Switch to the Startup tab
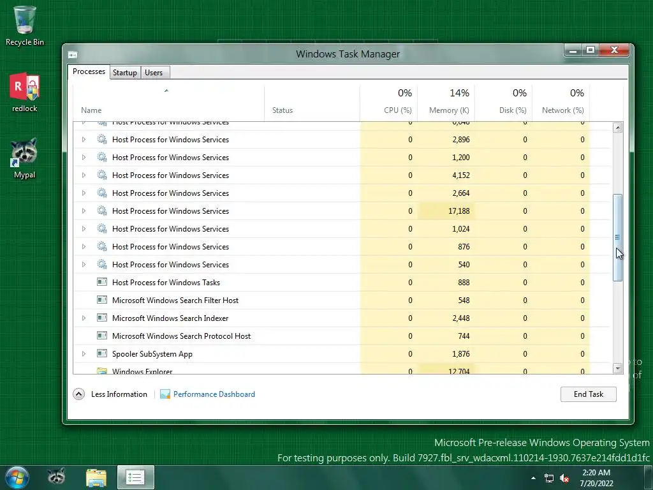Screen dimensions: 653x490 coord(125,73)
